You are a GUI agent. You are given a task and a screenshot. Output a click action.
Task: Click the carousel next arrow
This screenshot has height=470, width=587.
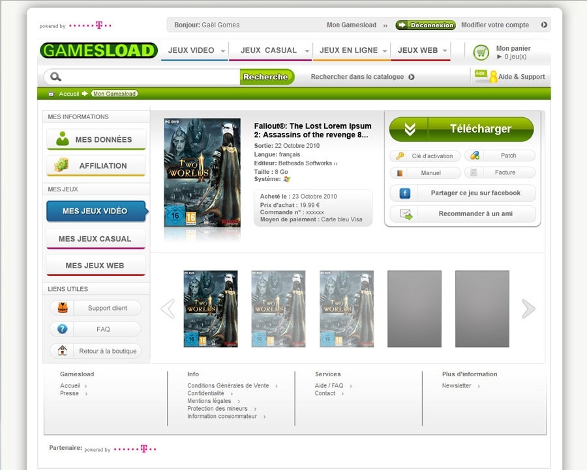pos(528,309)
